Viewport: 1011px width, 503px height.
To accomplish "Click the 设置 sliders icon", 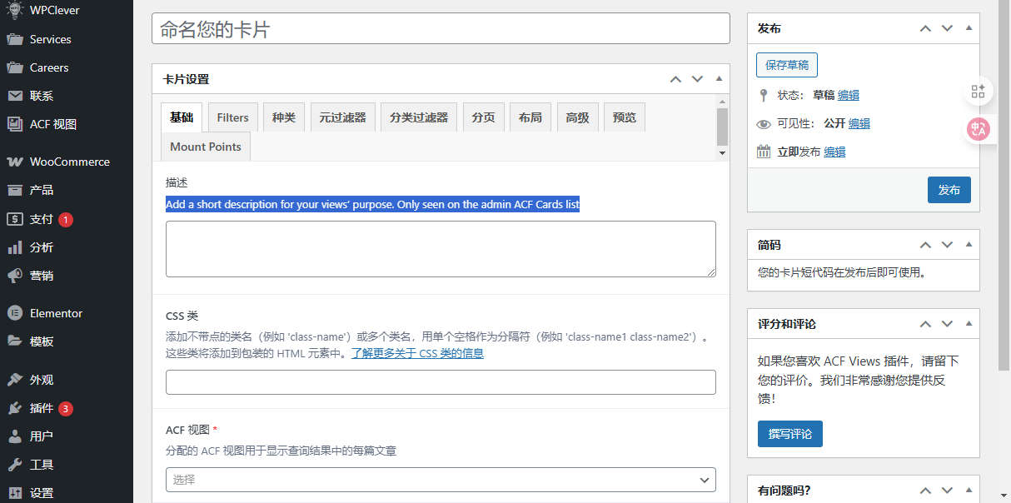I will pyautogui.click(x=14, y=493).
